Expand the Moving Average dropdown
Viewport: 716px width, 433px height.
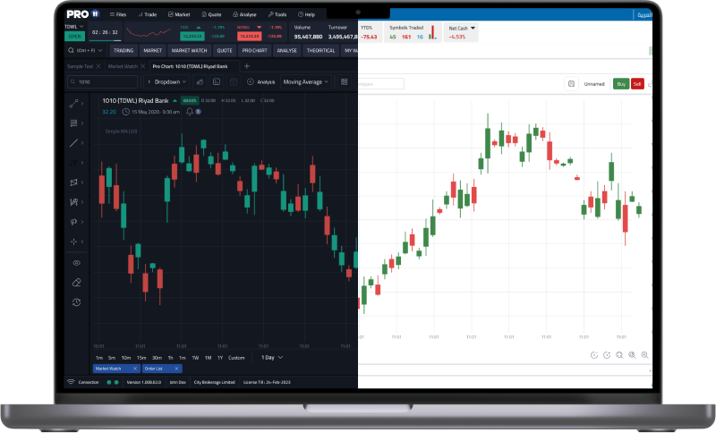[304, 81]
